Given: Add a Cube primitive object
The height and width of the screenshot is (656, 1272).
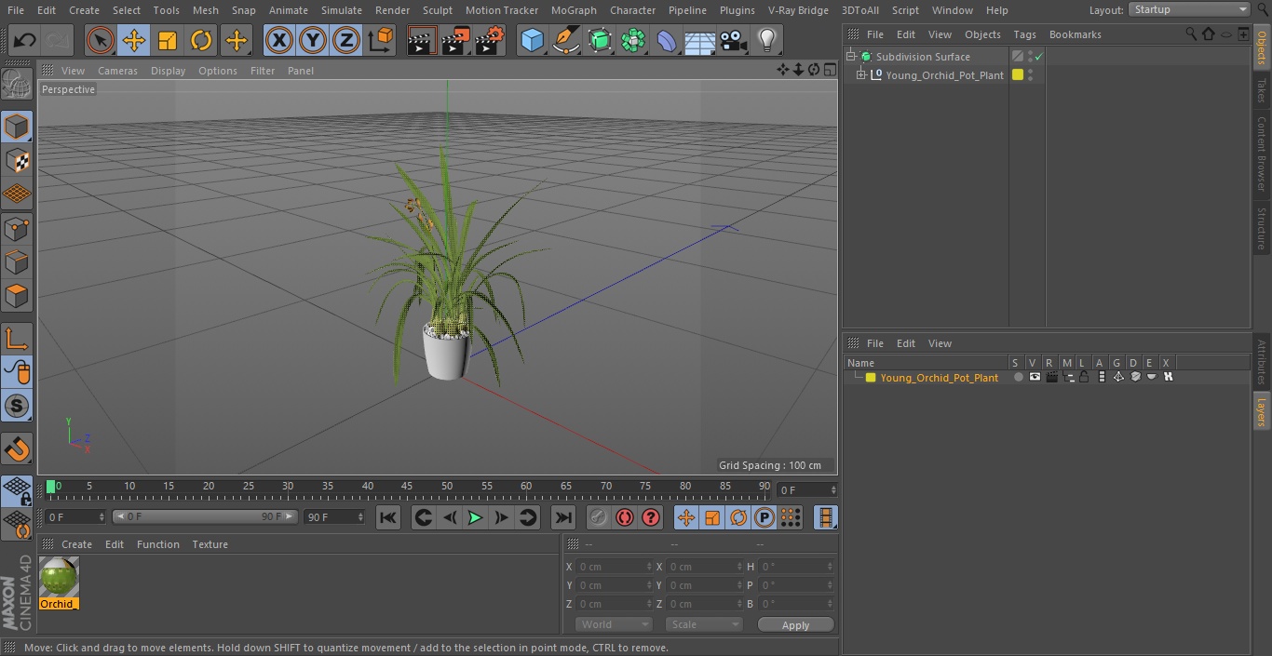Looking at the screenshot, I should click(532, 40).
